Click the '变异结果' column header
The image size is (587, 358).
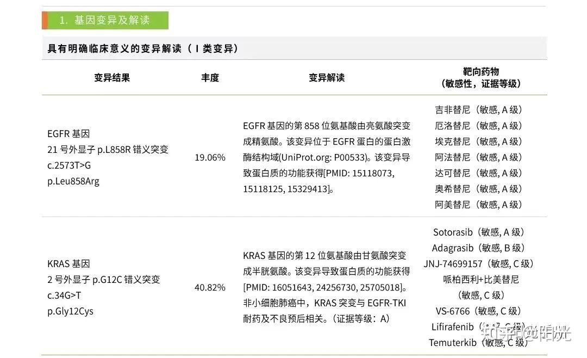[112, 78]
